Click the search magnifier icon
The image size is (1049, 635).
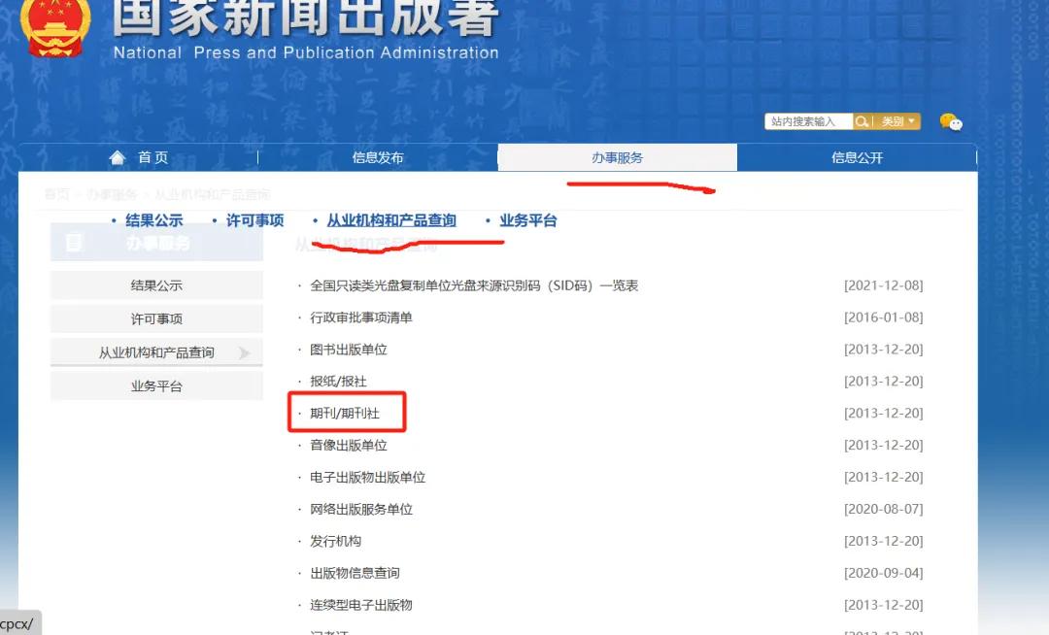862,121
